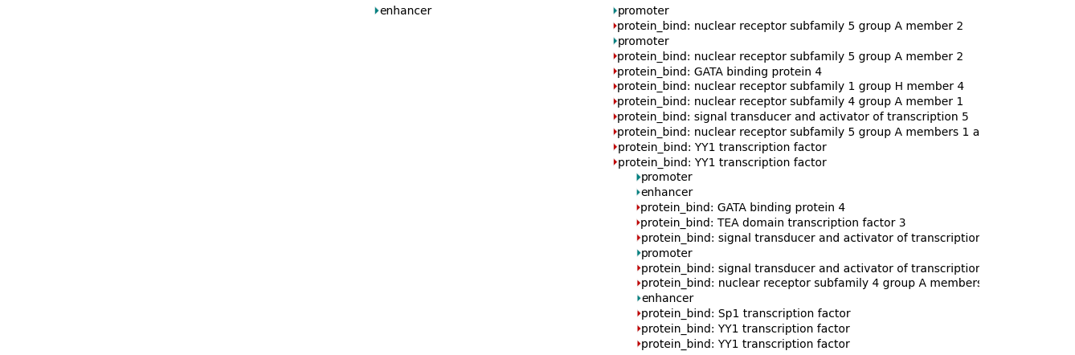Open nuclear receptor subfamily 1 group H member 4

click(790, 87)
